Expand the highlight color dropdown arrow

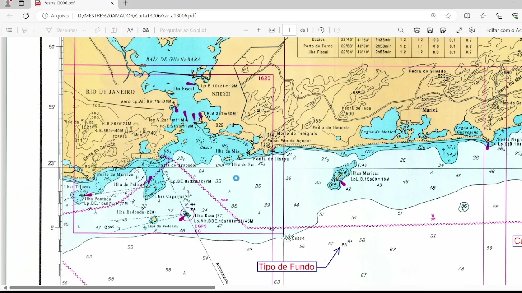tap(34, 31)
